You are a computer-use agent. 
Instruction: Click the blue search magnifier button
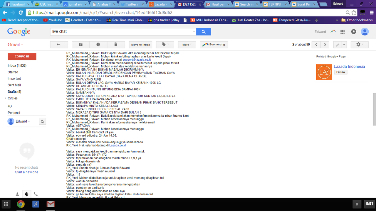[x=204, y=32]
